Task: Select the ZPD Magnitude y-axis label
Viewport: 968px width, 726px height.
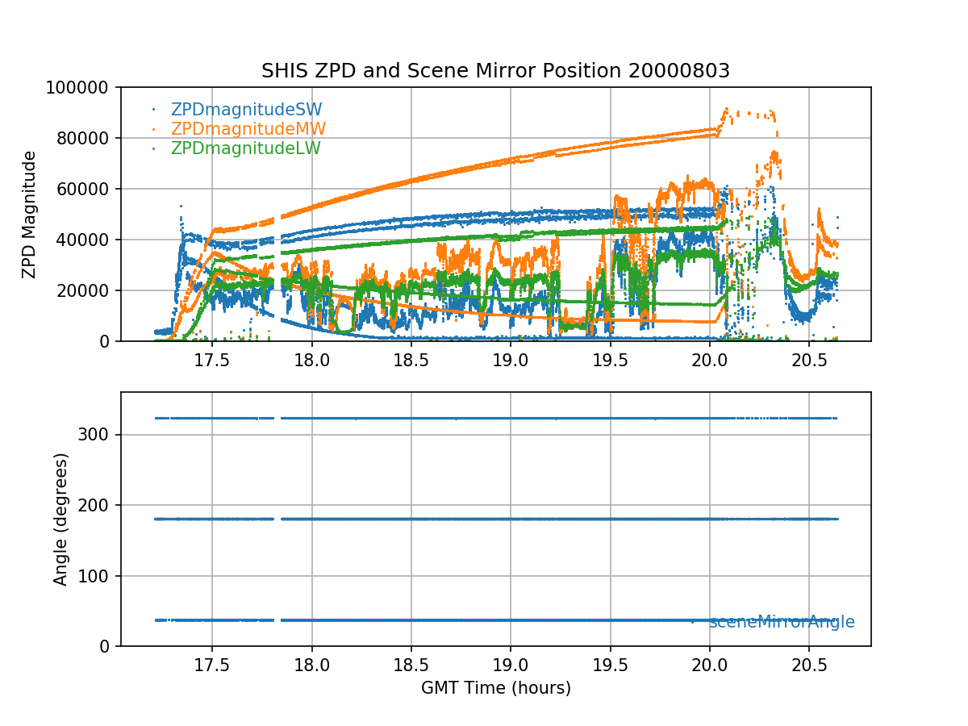Action: pos(29,215)
